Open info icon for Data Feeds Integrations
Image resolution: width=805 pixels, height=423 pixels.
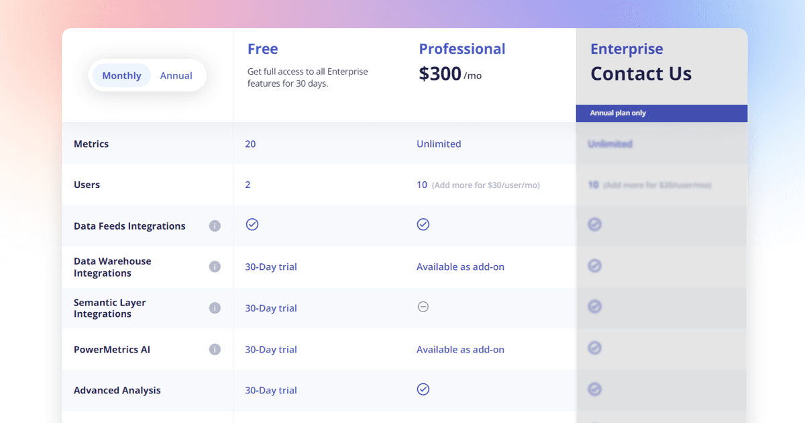(215, 226)
